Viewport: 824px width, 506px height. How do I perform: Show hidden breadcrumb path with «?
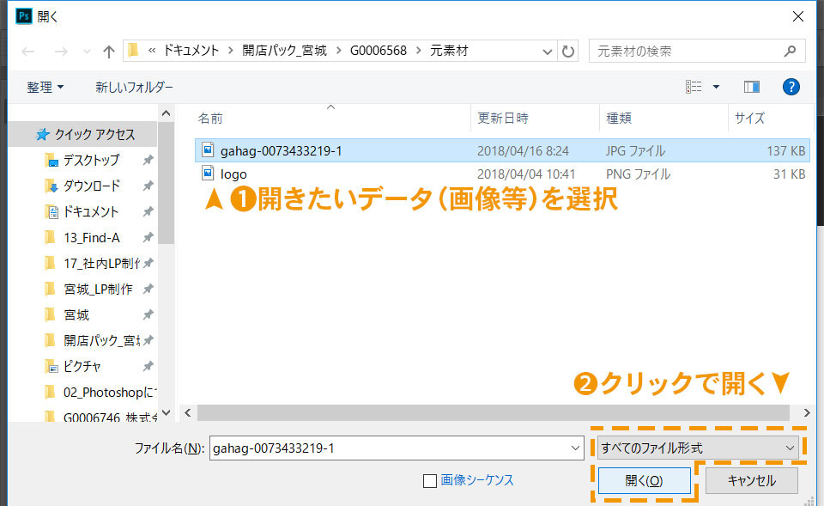(152, 51)
